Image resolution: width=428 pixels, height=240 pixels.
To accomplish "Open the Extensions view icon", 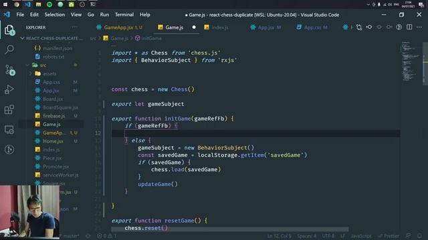I will (x=9, y=109).
